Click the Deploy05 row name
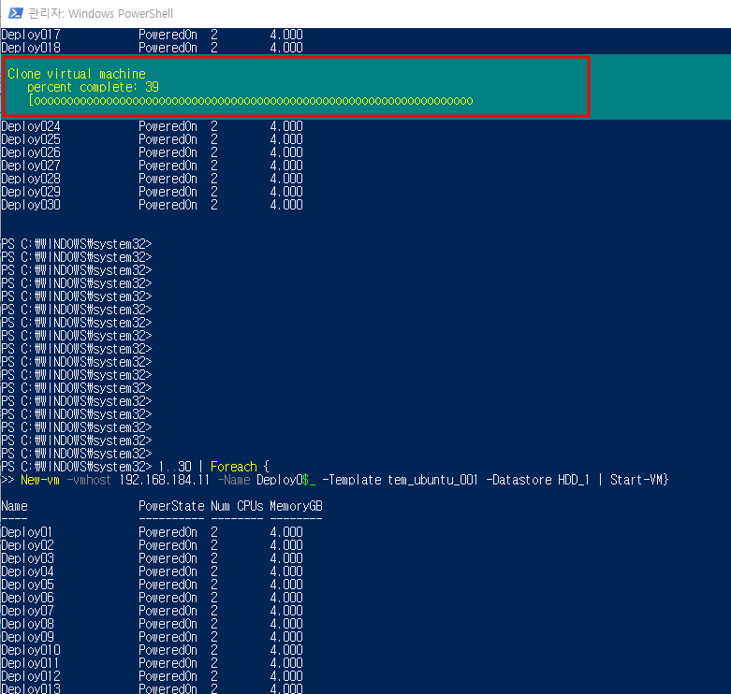The height and width of the screenshot is (694, 731). point(27,584)
